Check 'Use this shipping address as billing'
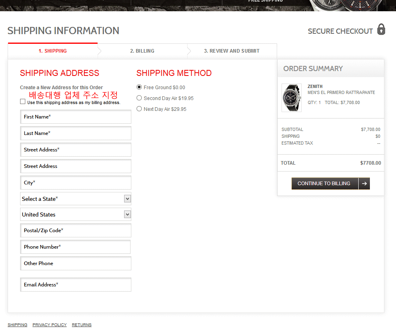The image size is (396, 335). point(23,102)
